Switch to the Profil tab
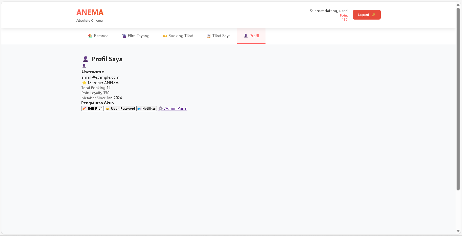This screenshot has width=462, height=236. (251, 36)
